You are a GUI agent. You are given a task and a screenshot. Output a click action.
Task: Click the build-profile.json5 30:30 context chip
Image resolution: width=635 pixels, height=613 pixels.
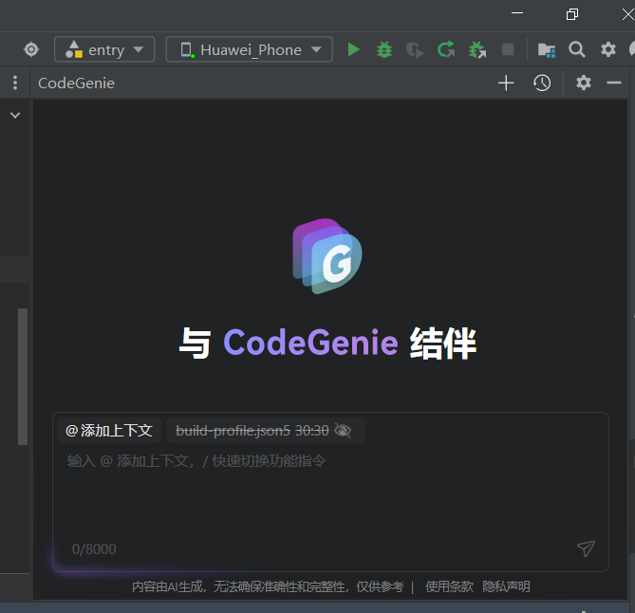[265, 431]
